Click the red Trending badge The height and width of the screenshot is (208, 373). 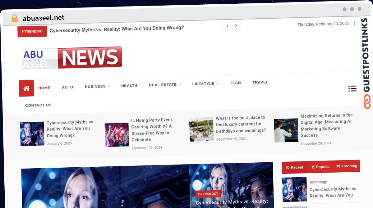(x=32, y=31)
